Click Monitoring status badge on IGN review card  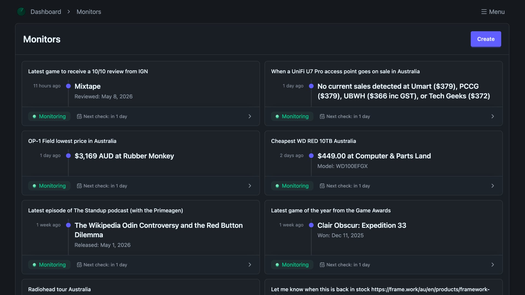[49, 116]
